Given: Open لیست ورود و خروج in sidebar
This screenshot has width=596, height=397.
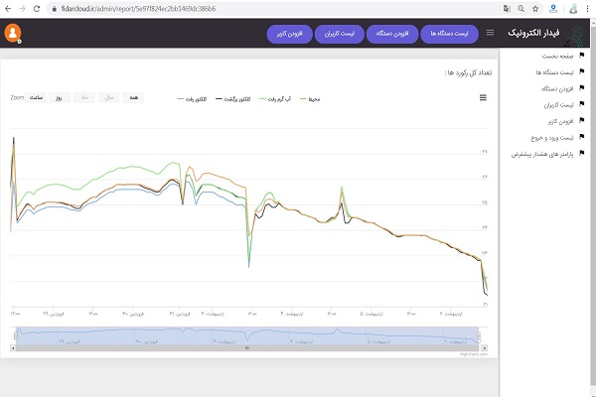Looking at the screenshot, I should pyautogui.click(x=547, y=137).
